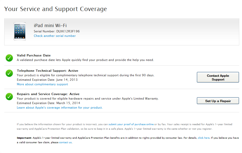Open the "contact us" link
242x153 pixels.
point(65,142)
